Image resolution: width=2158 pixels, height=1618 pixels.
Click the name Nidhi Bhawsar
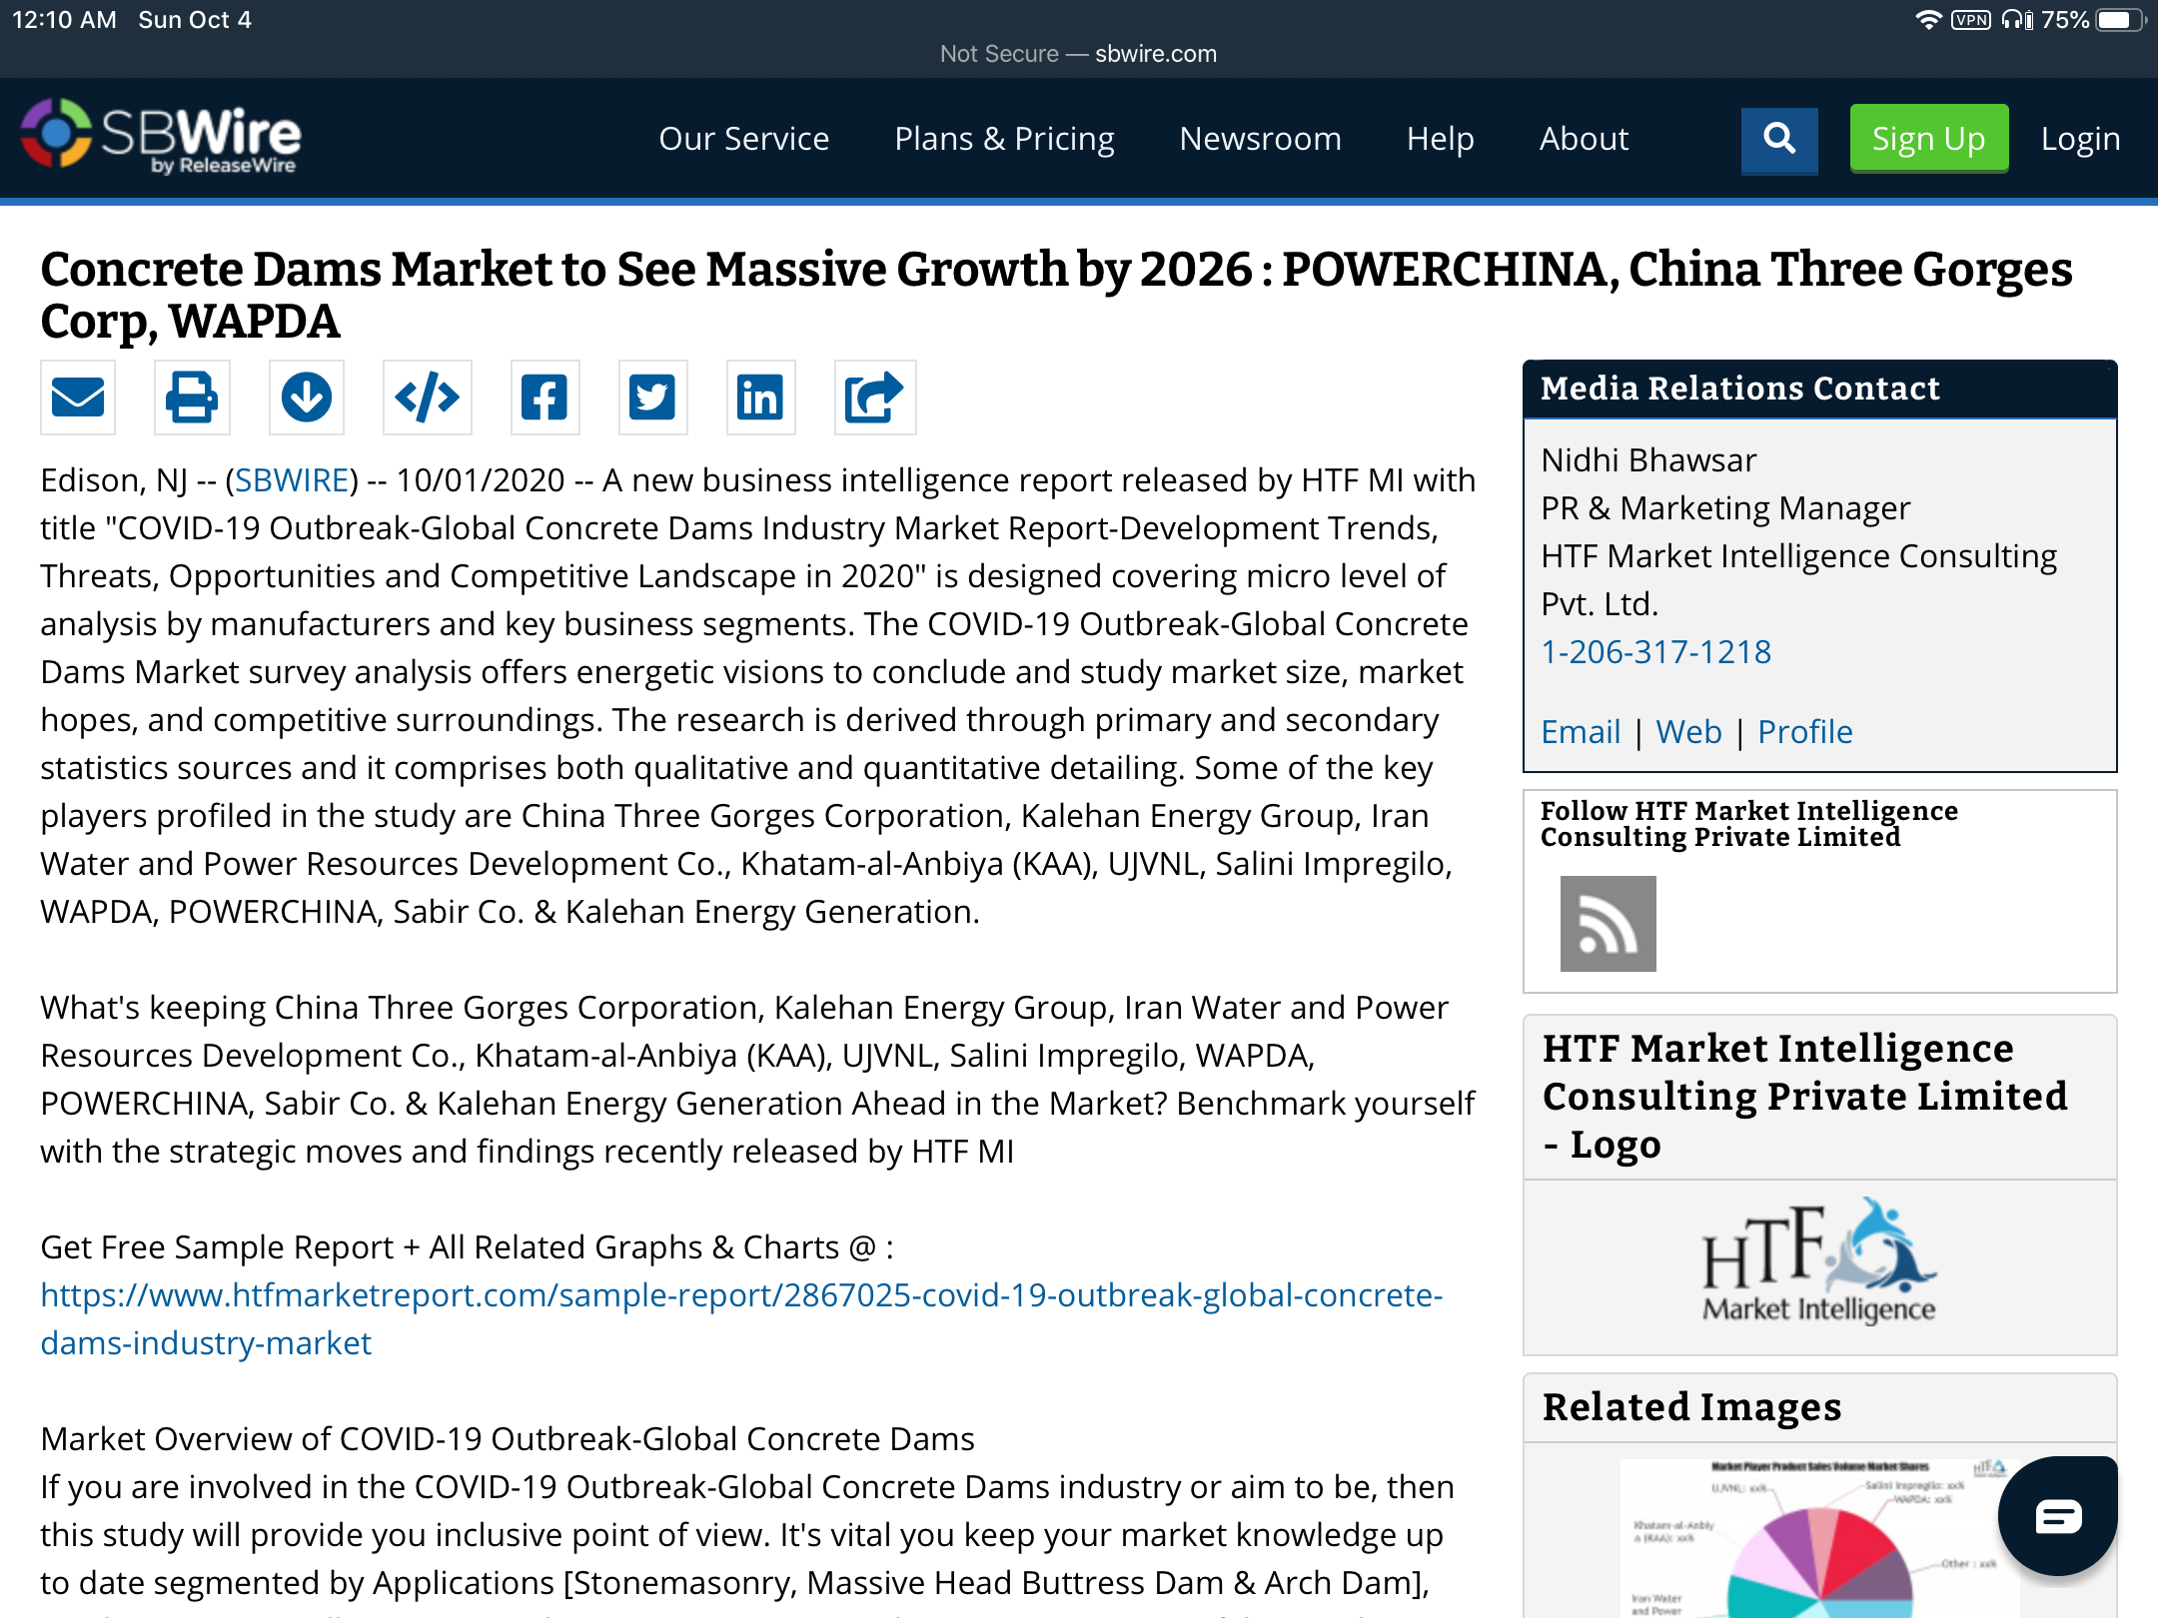click(x=1648, y=460)
